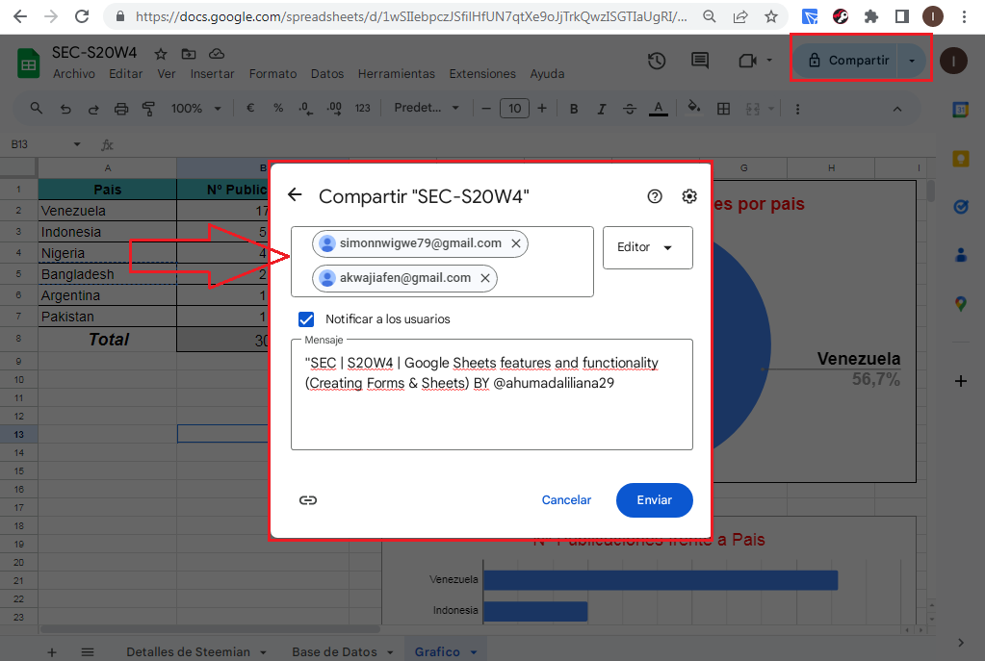Screen dimensions: 985x661
Task: Star the SEC-S20W4 document
Action: click(x=161, y=54)
